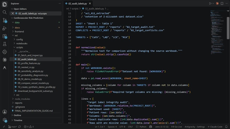Expand the config folder
The image size is (230, 129).
click(14, 39)
